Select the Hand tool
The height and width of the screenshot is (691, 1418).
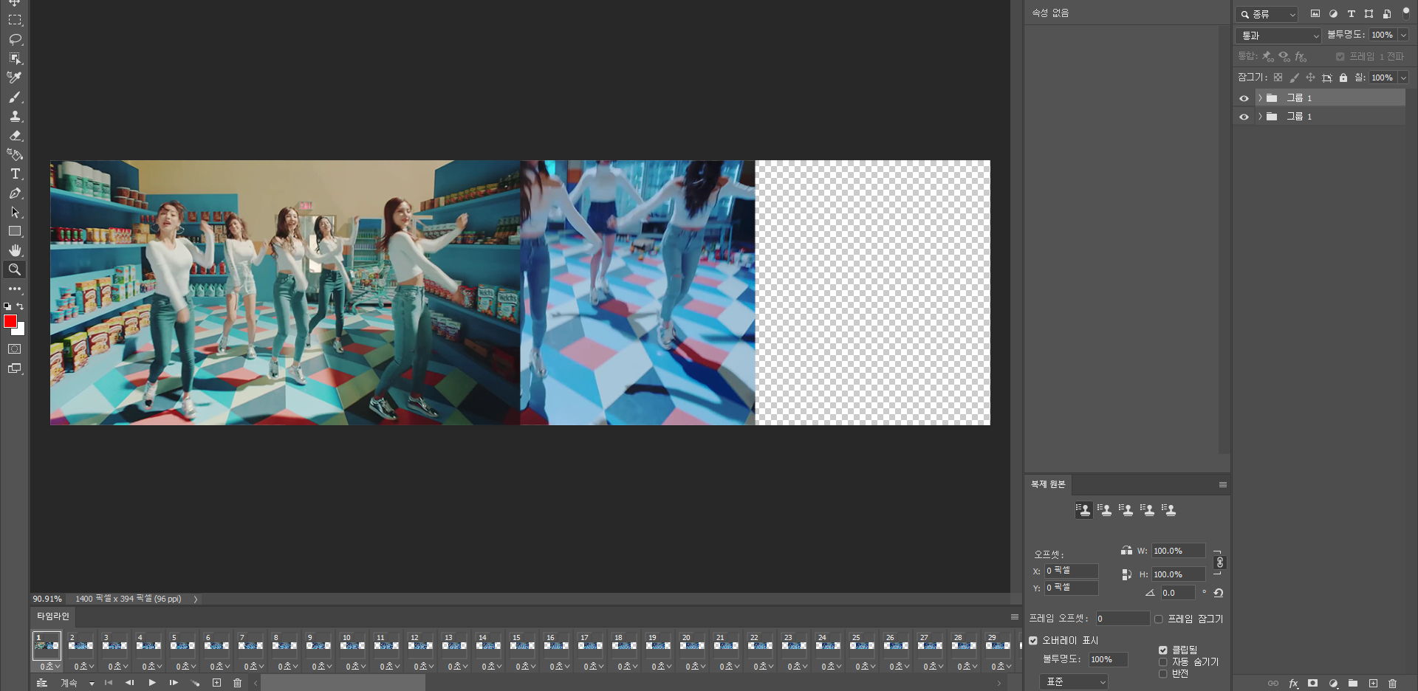tap(15, 250)
